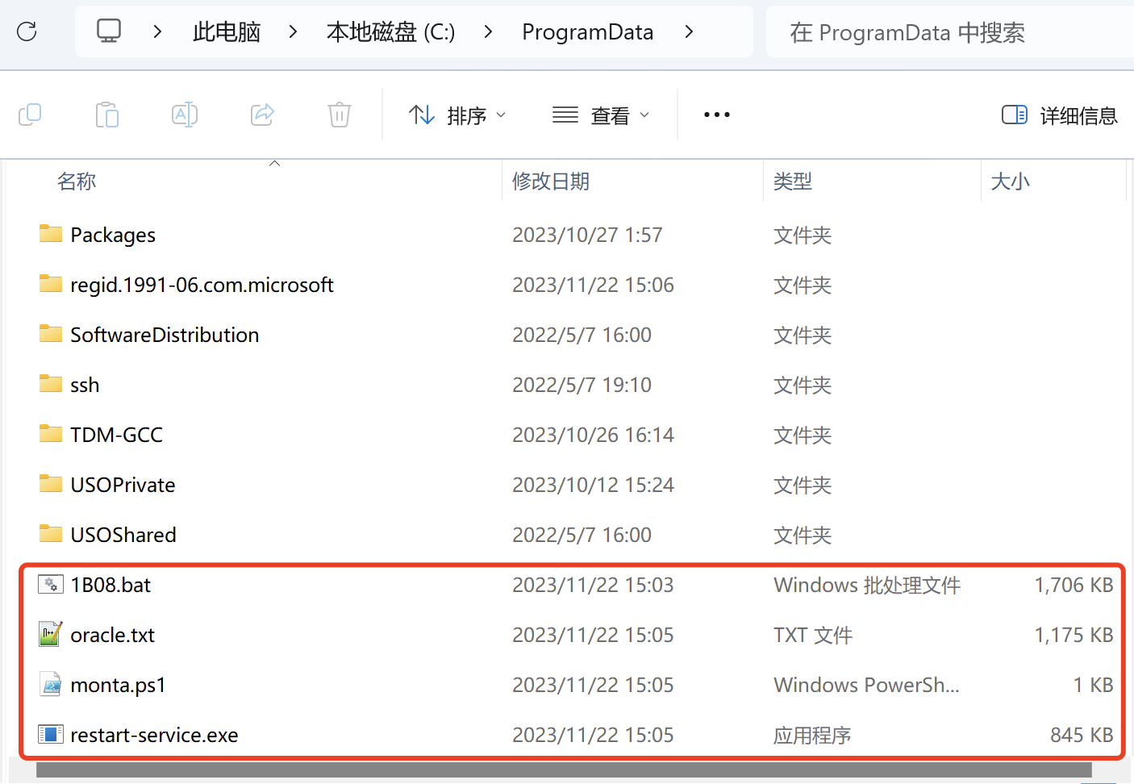Click the copy icon in toolbar

pos(30,115)
